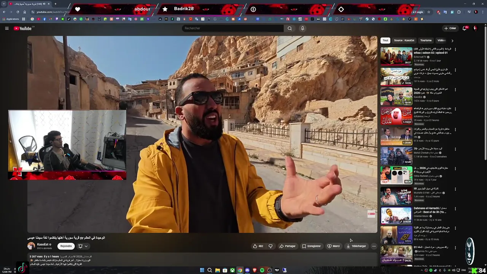Select the Tourisme filter chip
The width and height of the screenshot is (487, 274).
click(426, 40)
